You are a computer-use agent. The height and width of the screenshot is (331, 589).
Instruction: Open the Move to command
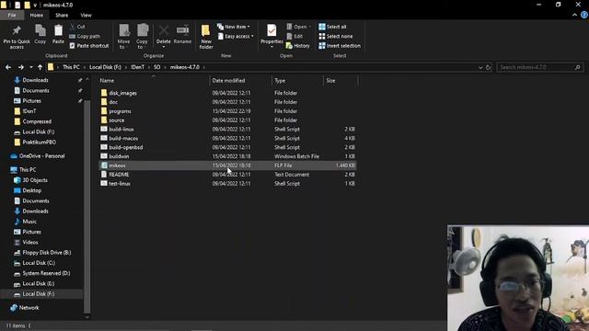[x=123, y=37]
